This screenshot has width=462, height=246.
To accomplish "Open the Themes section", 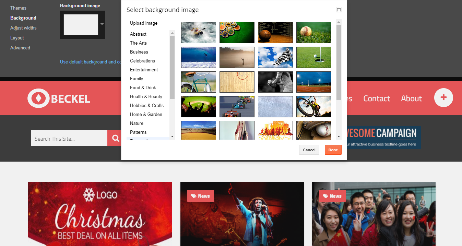I will (18, 8).
